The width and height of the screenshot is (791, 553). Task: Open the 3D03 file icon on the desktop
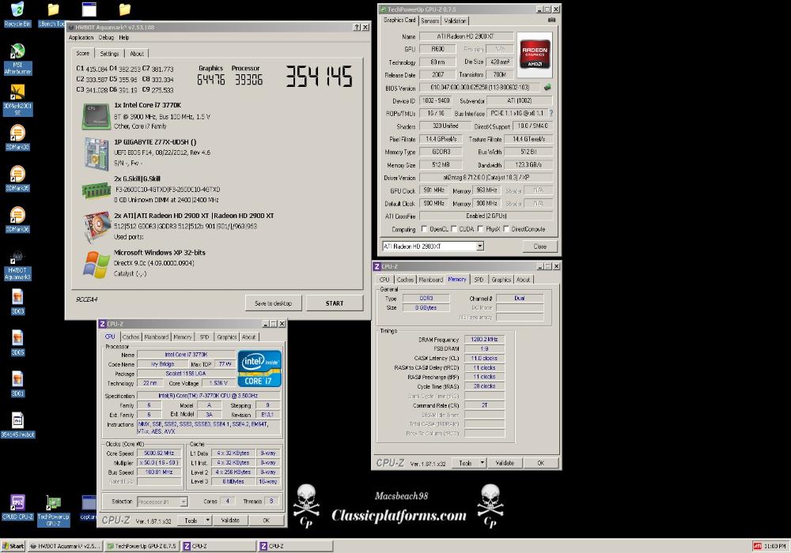[17, 301]
